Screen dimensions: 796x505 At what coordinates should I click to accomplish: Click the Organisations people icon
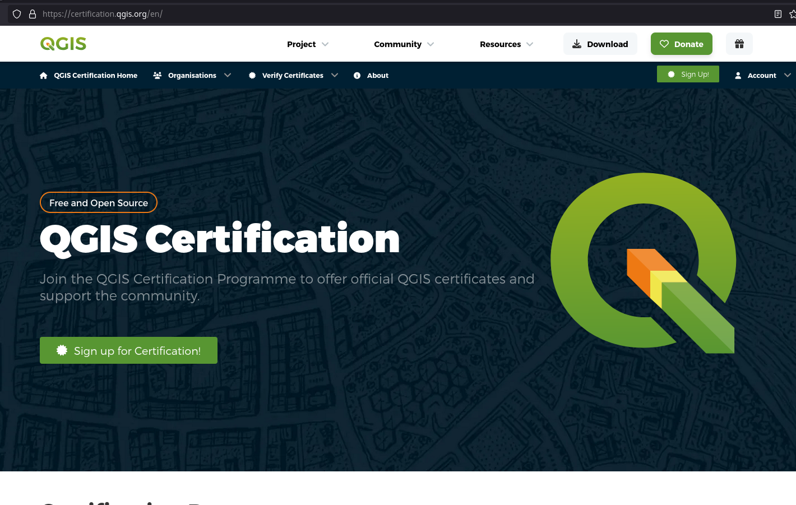[158, 76]
